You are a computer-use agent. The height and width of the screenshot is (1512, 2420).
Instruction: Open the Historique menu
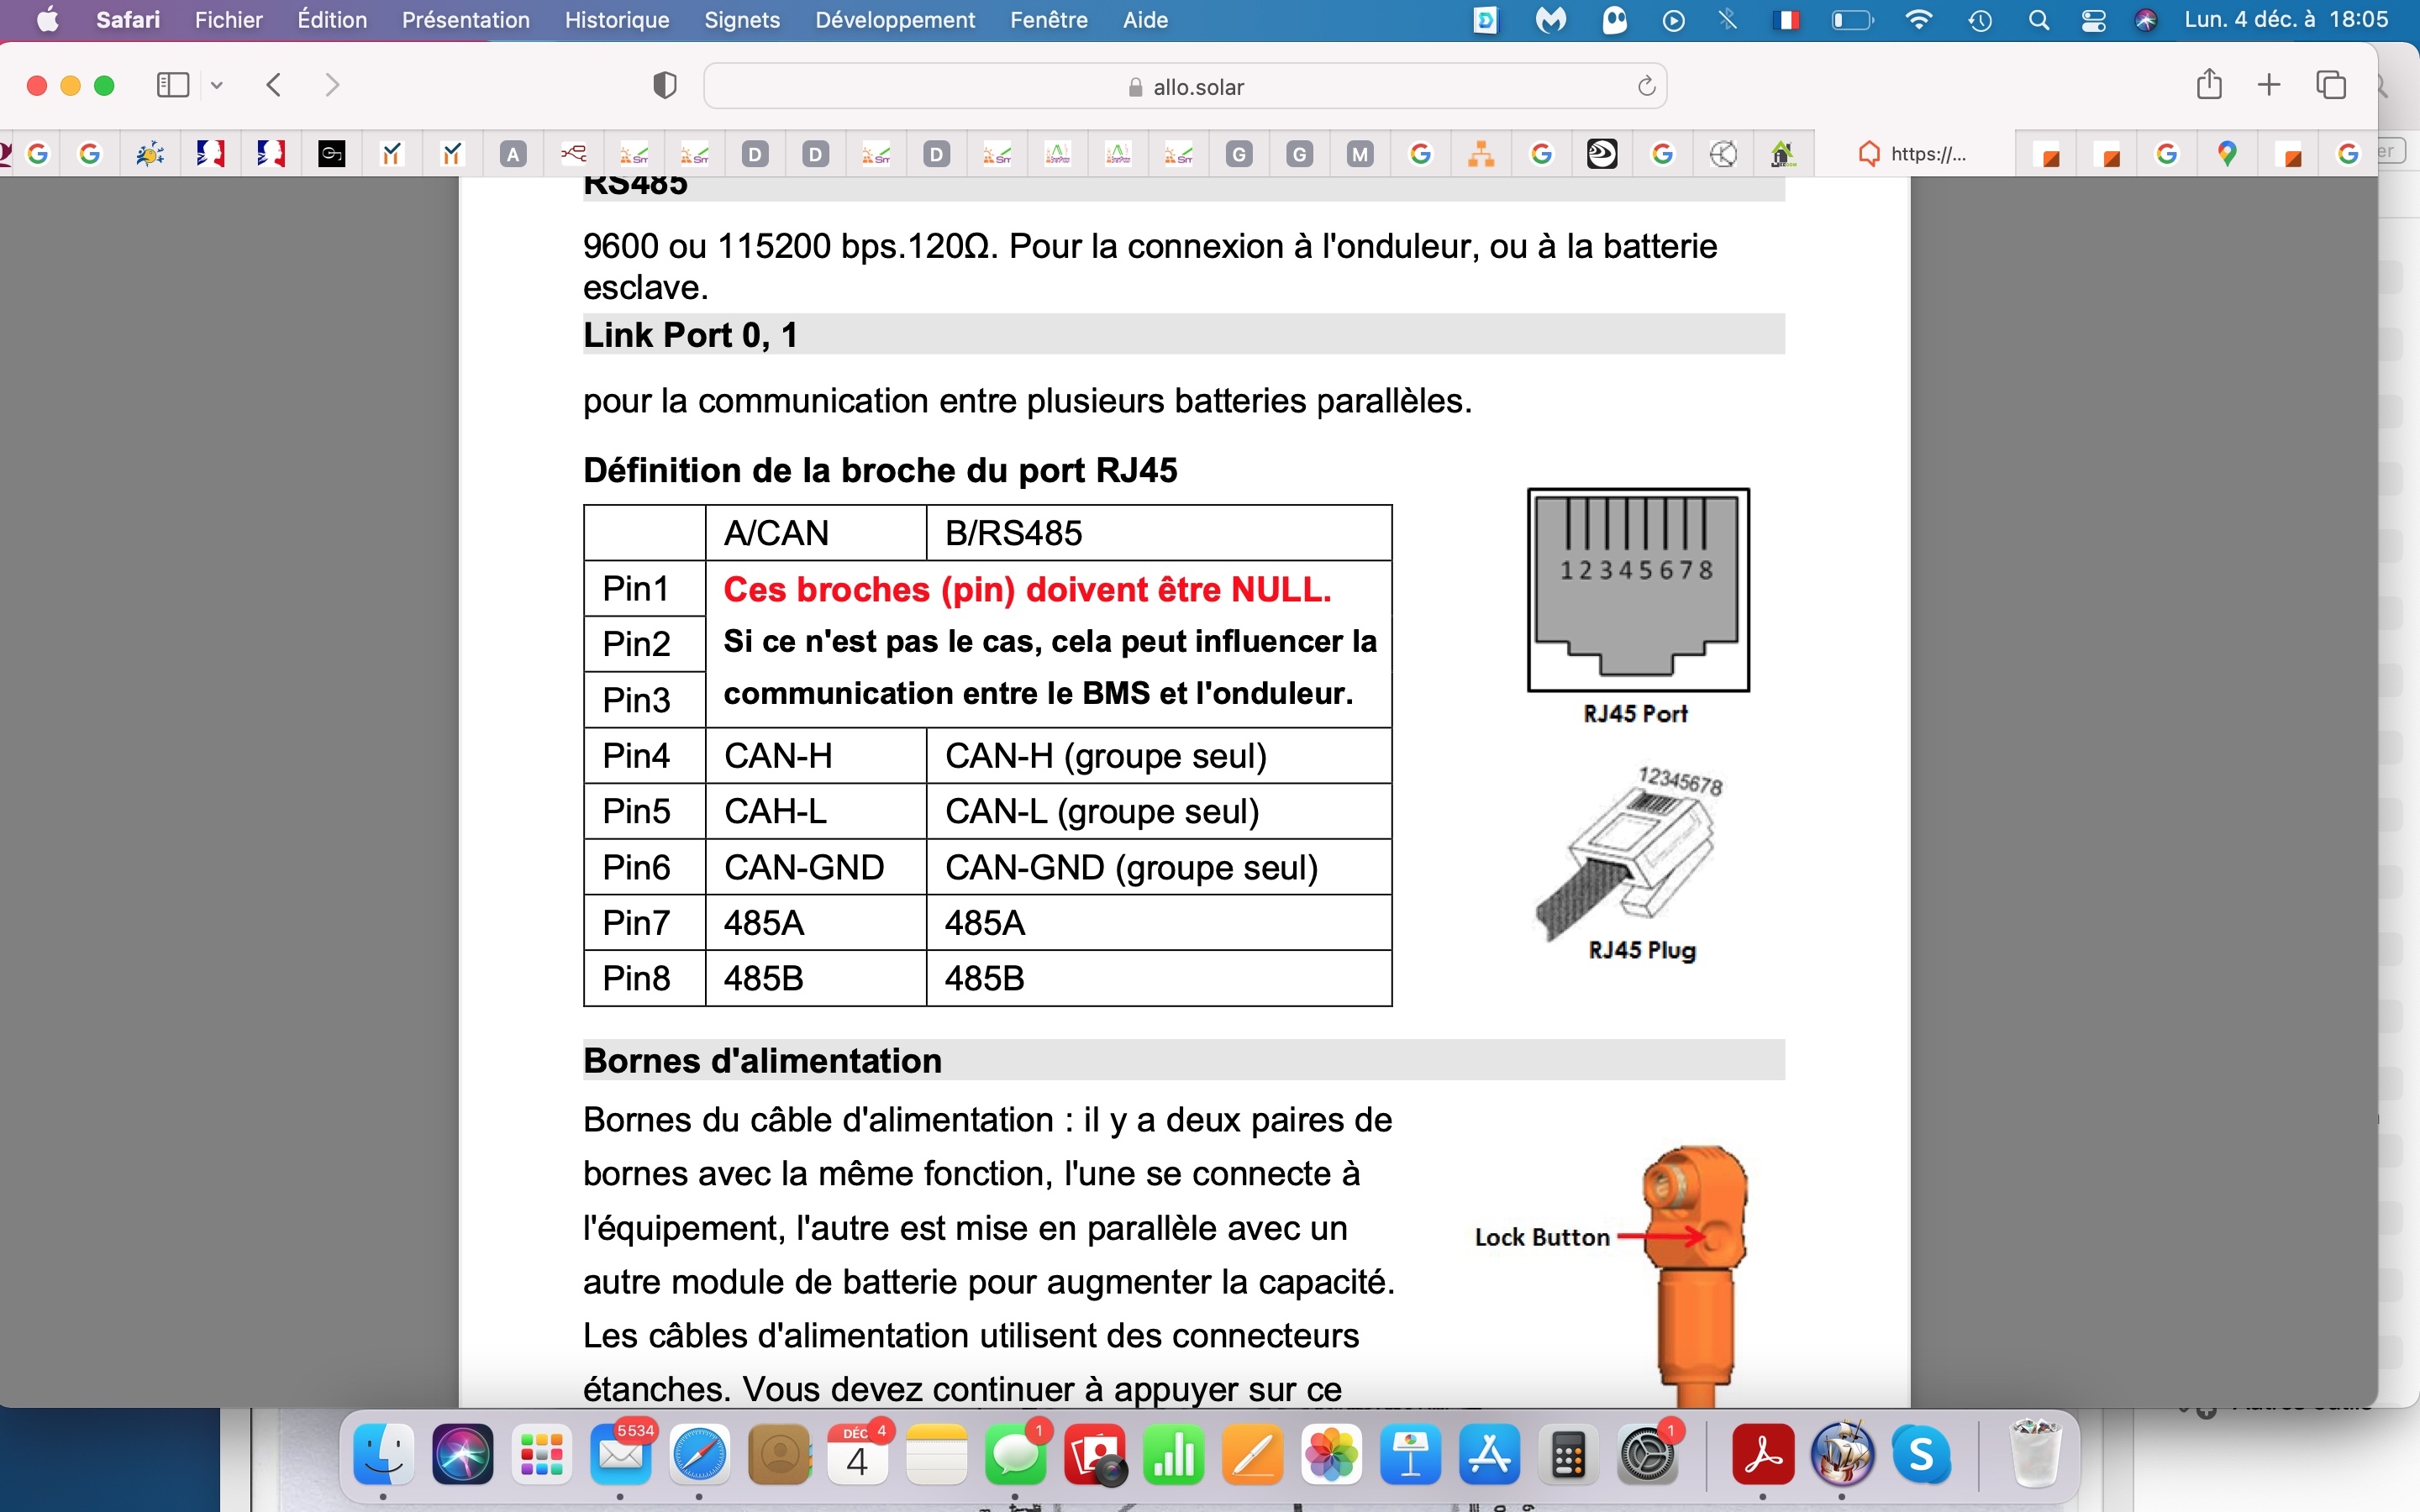click(616, 20)
